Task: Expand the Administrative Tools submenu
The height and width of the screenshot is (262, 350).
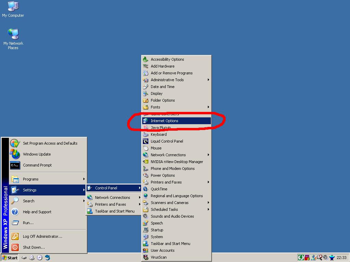Action: pyautogui.click(x=177, y=80)
